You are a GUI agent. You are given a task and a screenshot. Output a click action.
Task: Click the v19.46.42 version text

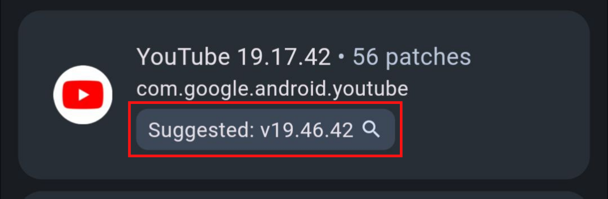tap(307, 130)
